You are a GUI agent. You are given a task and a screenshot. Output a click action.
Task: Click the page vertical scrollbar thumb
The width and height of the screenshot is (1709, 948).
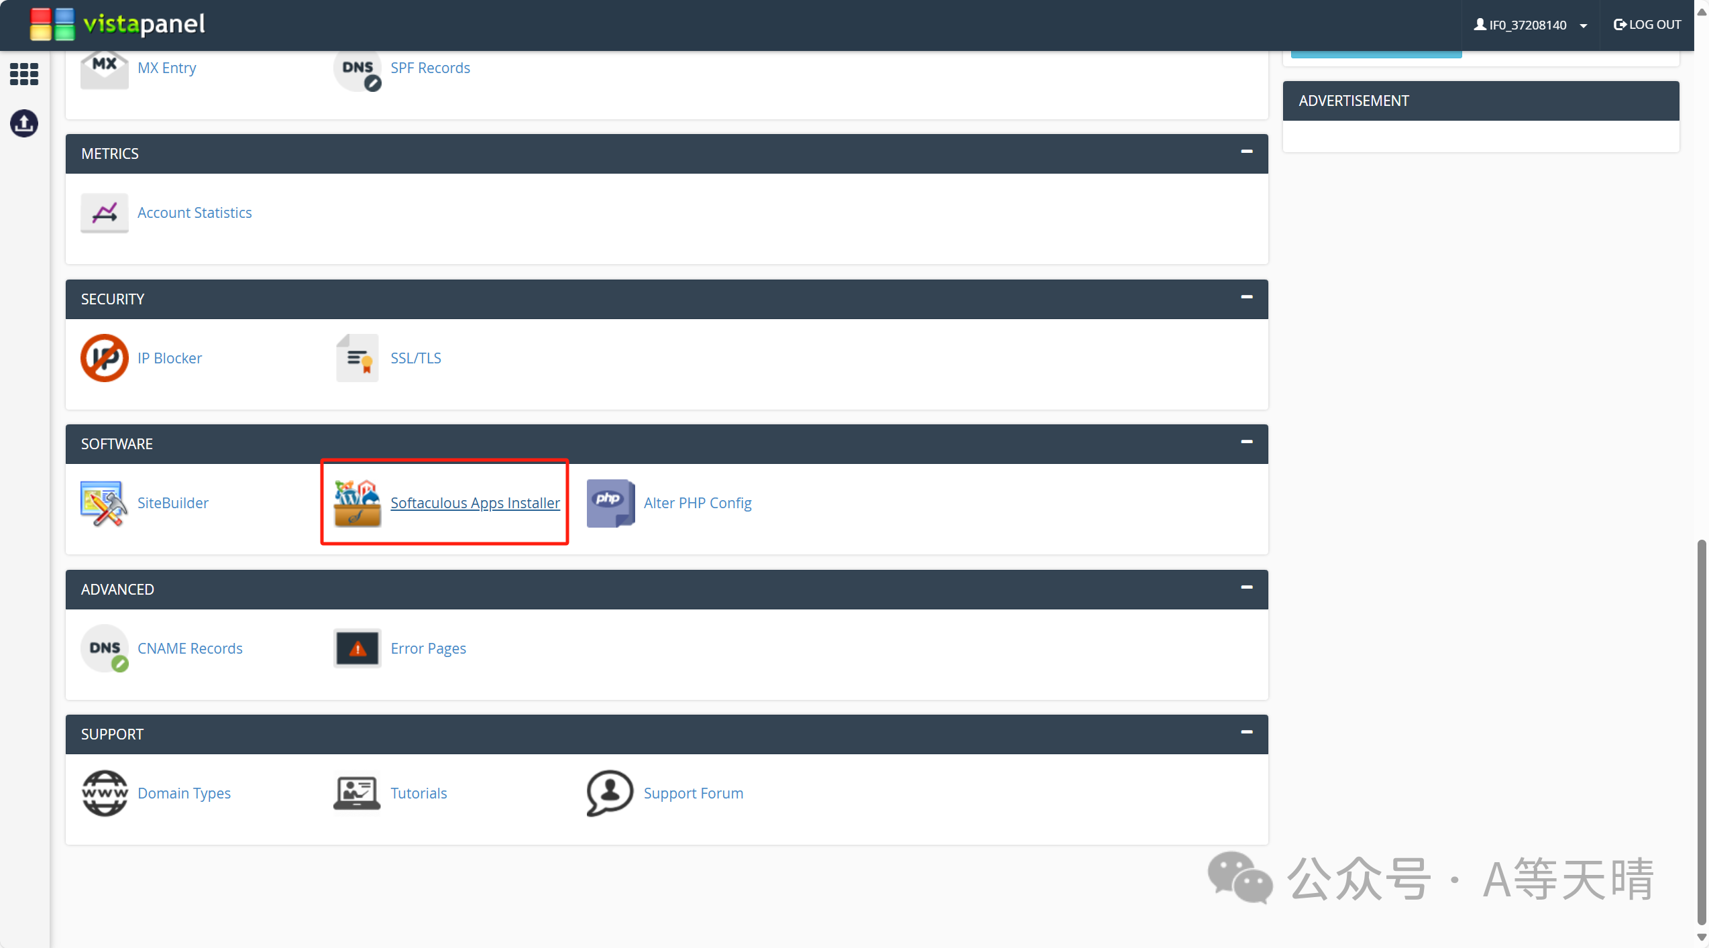pyautogui.click(x=1701, y=731)
